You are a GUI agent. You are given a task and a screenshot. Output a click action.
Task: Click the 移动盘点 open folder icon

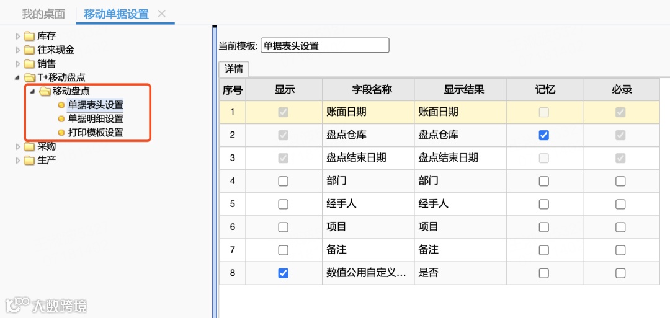click(45, 92)
